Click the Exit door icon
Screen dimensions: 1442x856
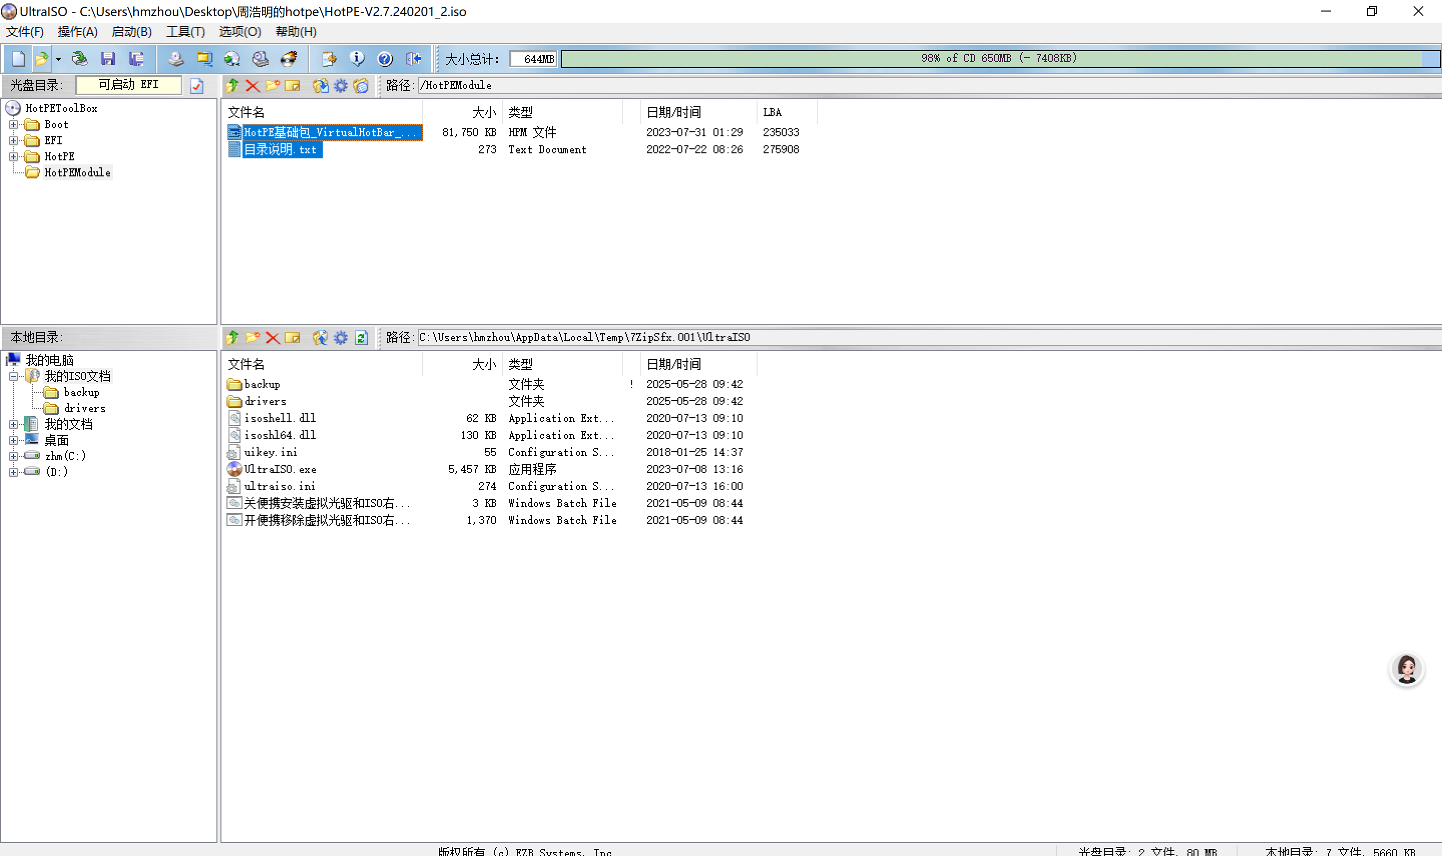click(413, 59)
